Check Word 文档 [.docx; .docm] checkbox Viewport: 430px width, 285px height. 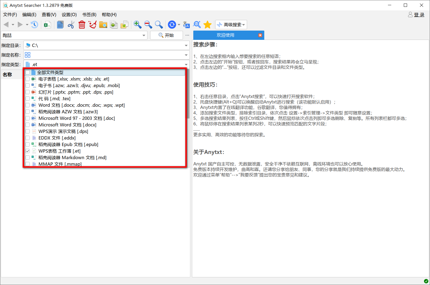click(28, 105)
